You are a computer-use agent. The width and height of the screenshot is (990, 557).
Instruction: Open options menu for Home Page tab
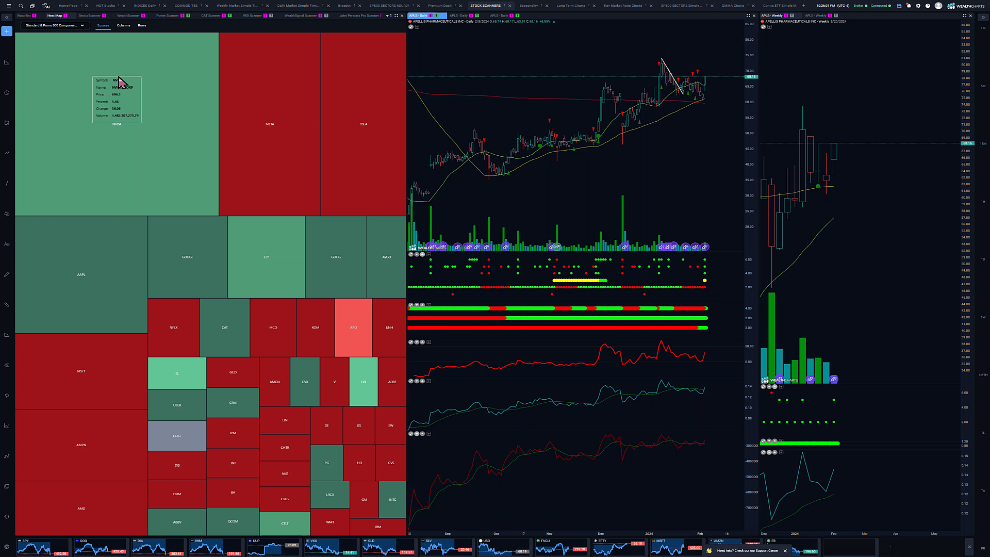pyautogui.click(x=81, y=6)
